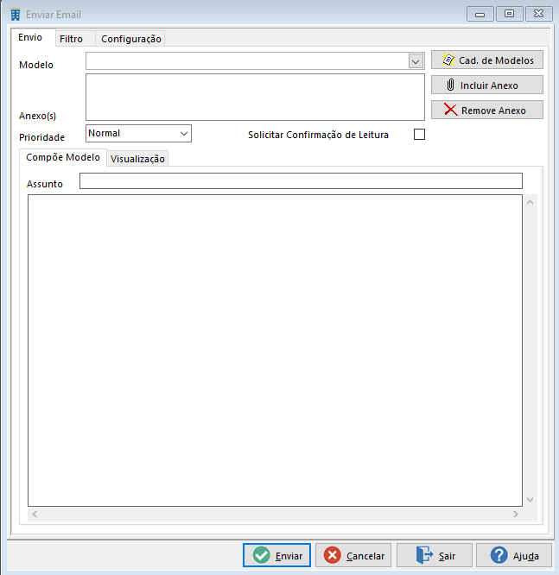Click the Assunto label text

(x=45, y=184)
